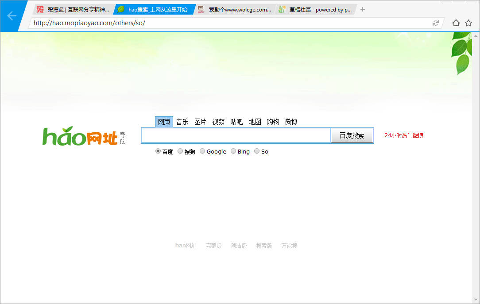Click the red favicon of the first tab
Viewport: 480px width, 304px height.
(40, 9)
